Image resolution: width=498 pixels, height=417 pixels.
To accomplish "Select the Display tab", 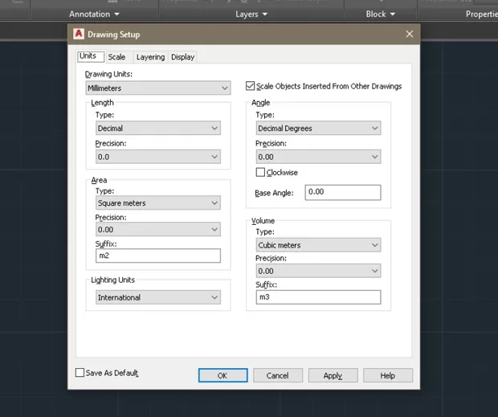I will pyautogui.click(x=183, y=57).
